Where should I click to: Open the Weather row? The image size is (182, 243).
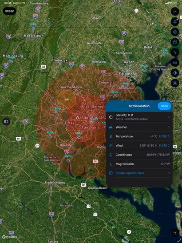pyautogui.click(x=139, y=127)
